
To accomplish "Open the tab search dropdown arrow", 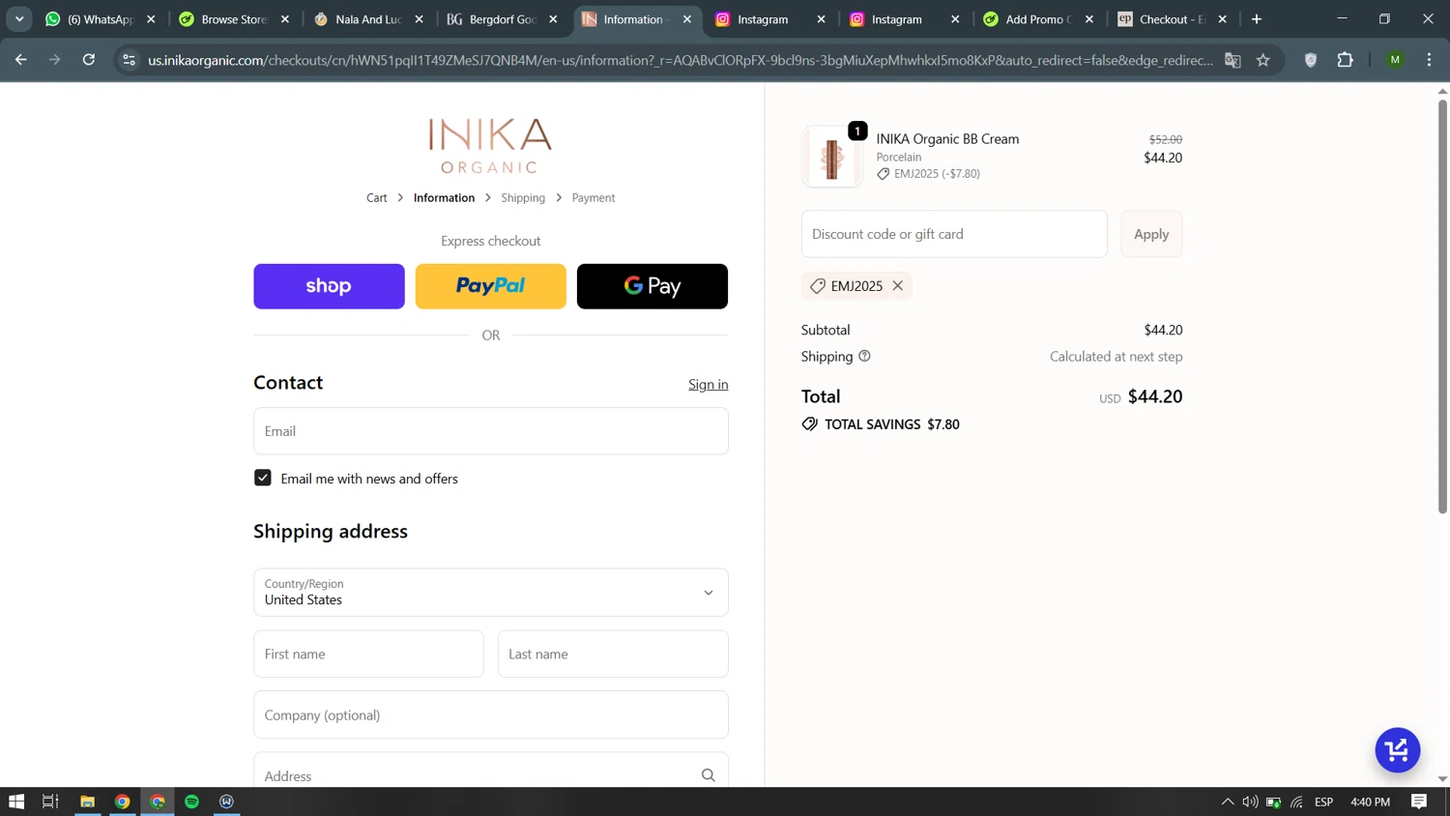I will [19, 19].
